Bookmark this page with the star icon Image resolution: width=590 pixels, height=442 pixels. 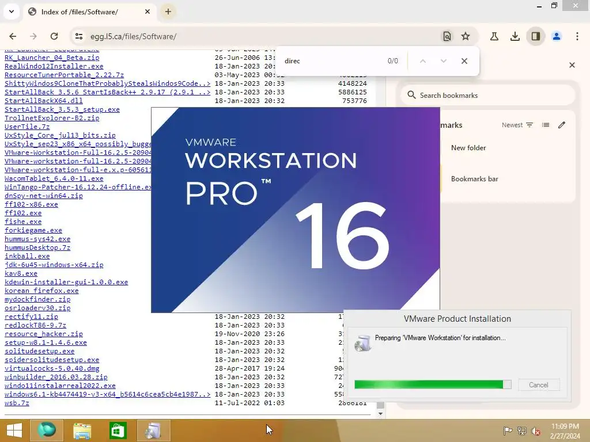[466, 36]
